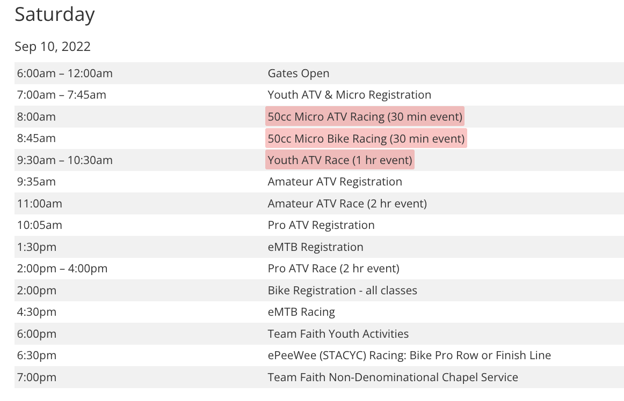Click Pro ATV Registration entry

pyautogui.click(x=321, y=225)
